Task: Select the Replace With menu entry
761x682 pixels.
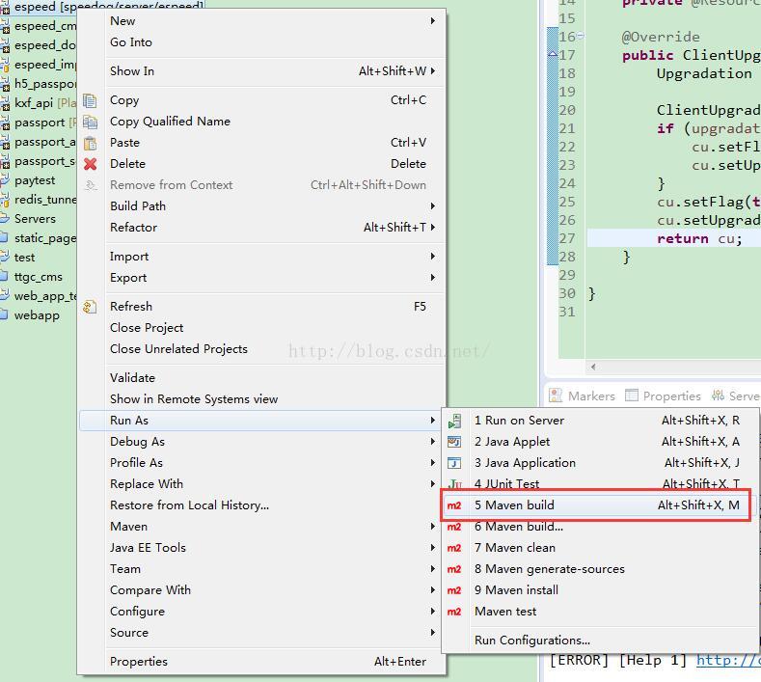Action: [x=262, y=484]
